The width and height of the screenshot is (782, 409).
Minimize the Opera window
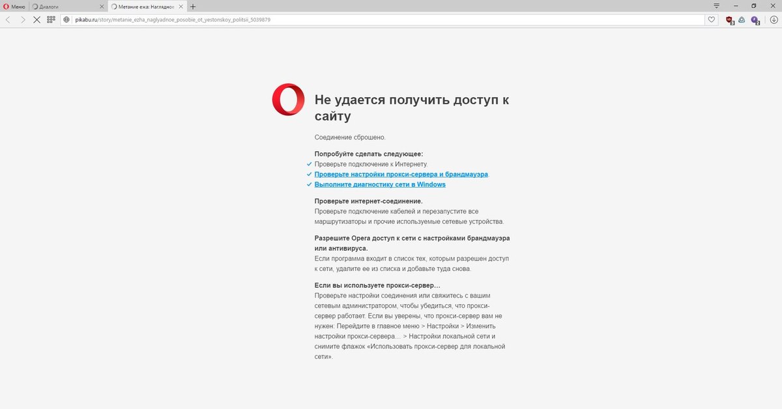736,6
